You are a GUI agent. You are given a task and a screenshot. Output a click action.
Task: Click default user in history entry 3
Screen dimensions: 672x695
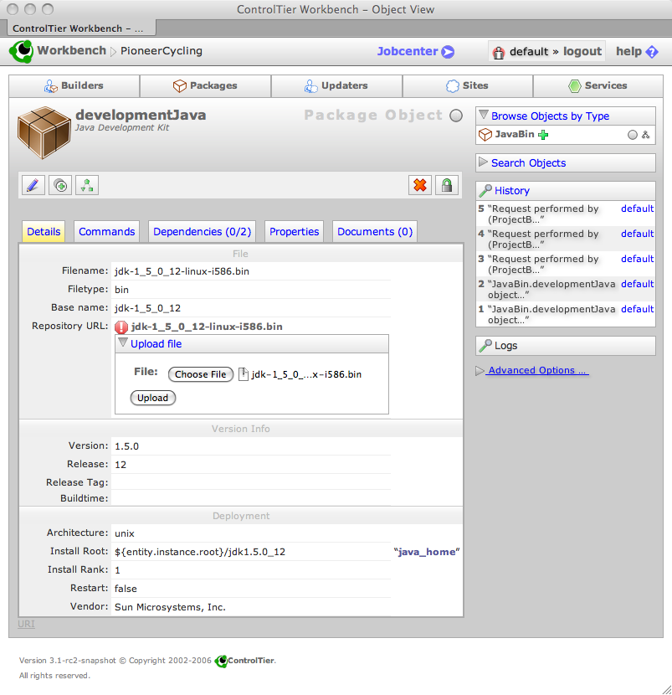pyautogui.click(x=638, y=259)
